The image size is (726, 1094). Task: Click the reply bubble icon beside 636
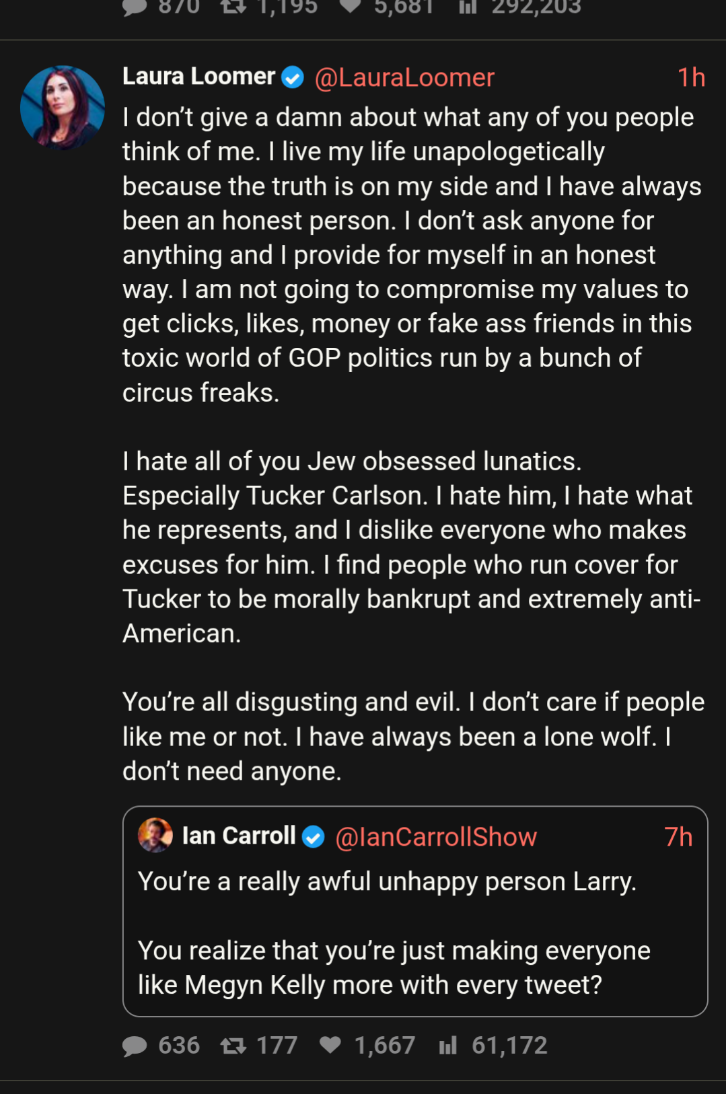coord(135,1046)
